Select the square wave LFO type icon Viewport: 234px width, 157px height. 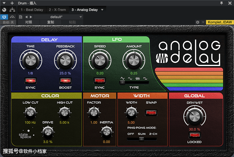coord(145,78)
